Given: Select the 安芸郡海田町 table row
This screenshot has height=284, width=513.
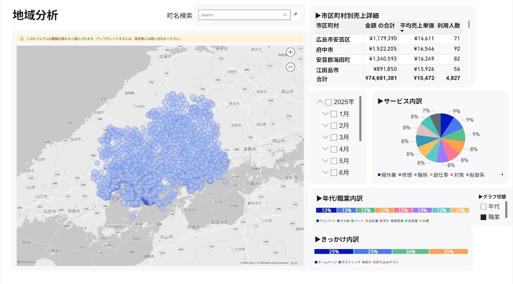Looking at the screenshot, I should [x=388, y=59].
